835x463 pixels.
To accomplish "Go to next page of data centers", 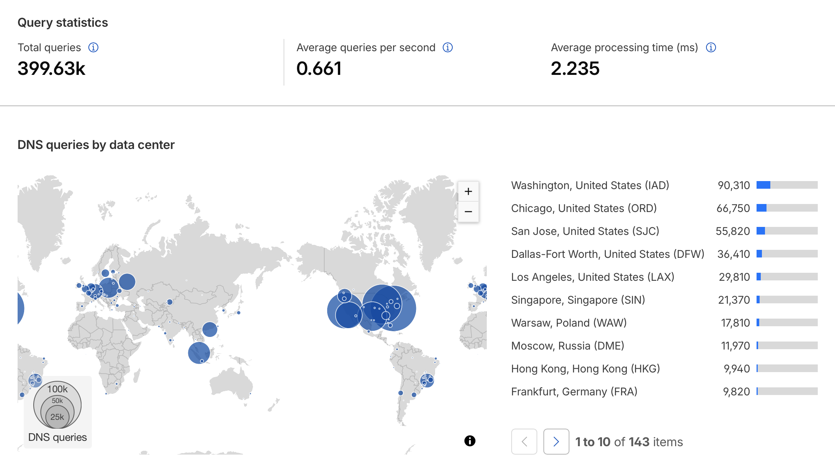I will tap(556, 442).
